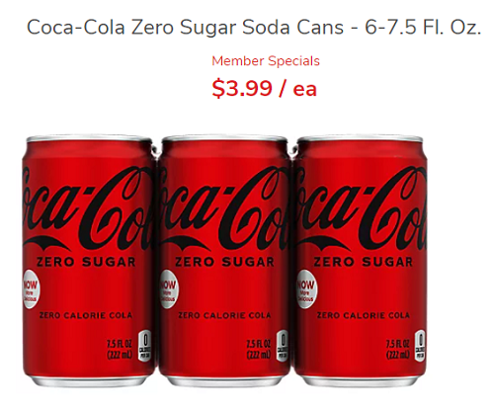
Task: Open the Coca-Cola Zero Sugar Soda Cans title
Action: (254, 28)
